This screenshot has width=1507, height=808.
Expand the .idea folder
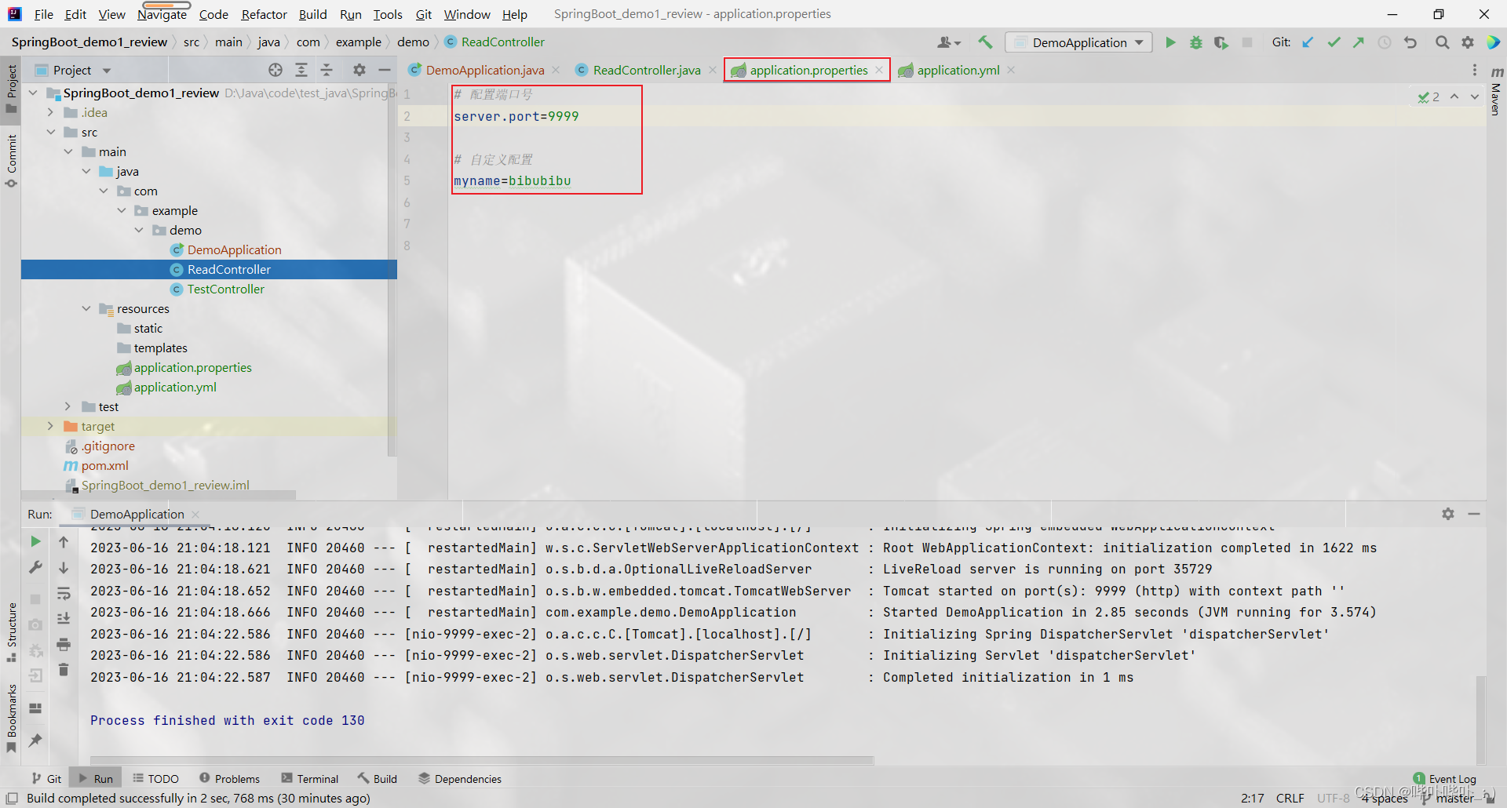coord(50,112)
